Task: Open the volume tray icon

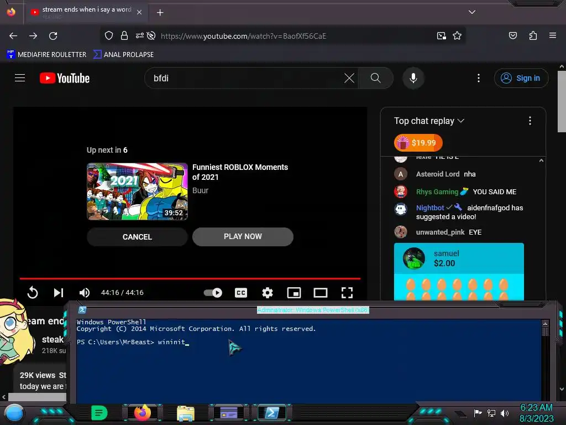Action: click(504, 413)
